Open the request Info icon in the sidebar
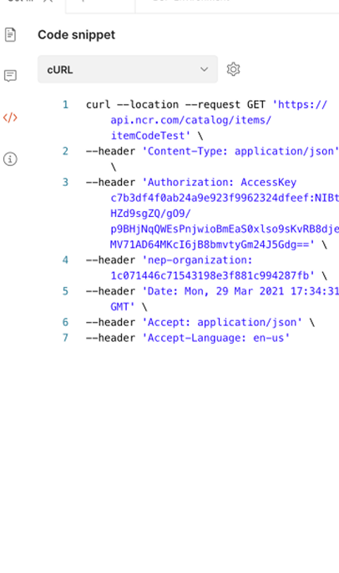 tap(10, 159)
